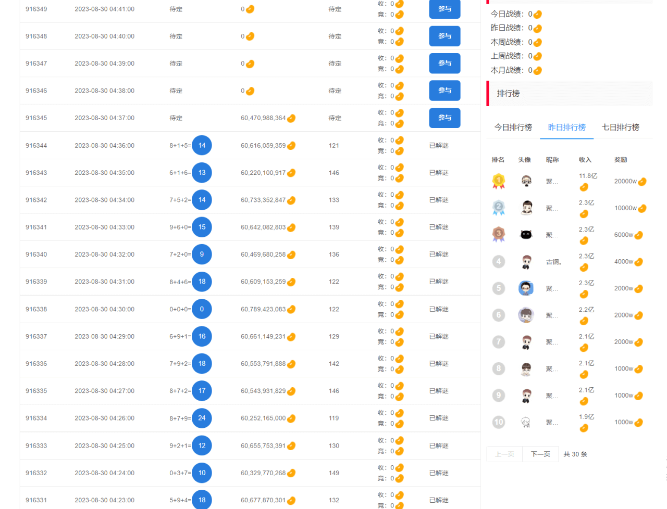Click the nickname 古铜。
Screen dimensions: 667x509
[553, 262]
